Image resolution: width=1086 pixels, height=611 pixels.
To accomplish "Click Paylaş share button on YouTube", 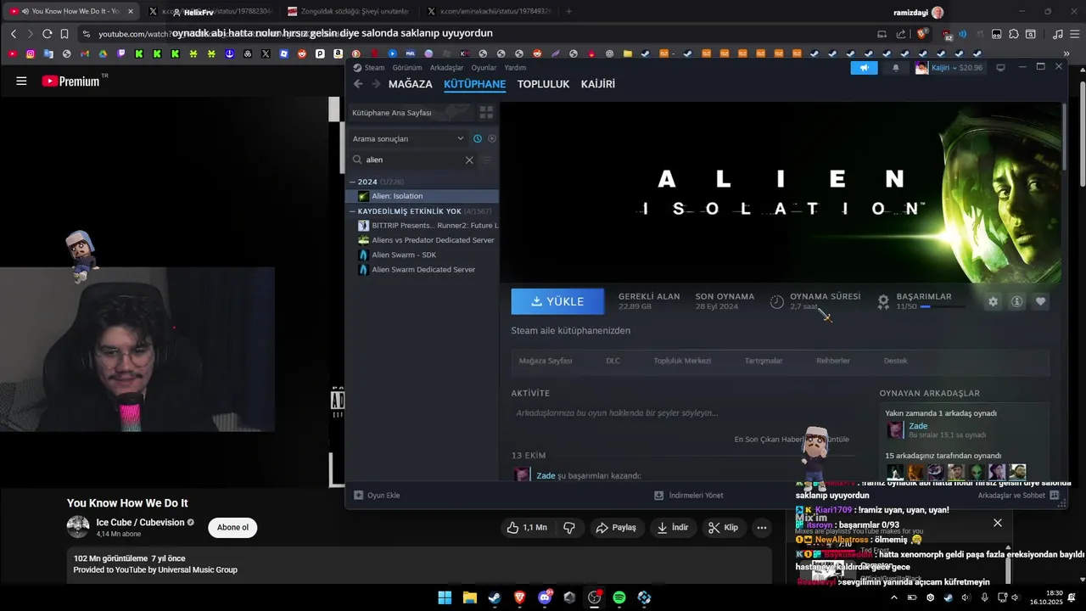I will [x=616, y=528].
